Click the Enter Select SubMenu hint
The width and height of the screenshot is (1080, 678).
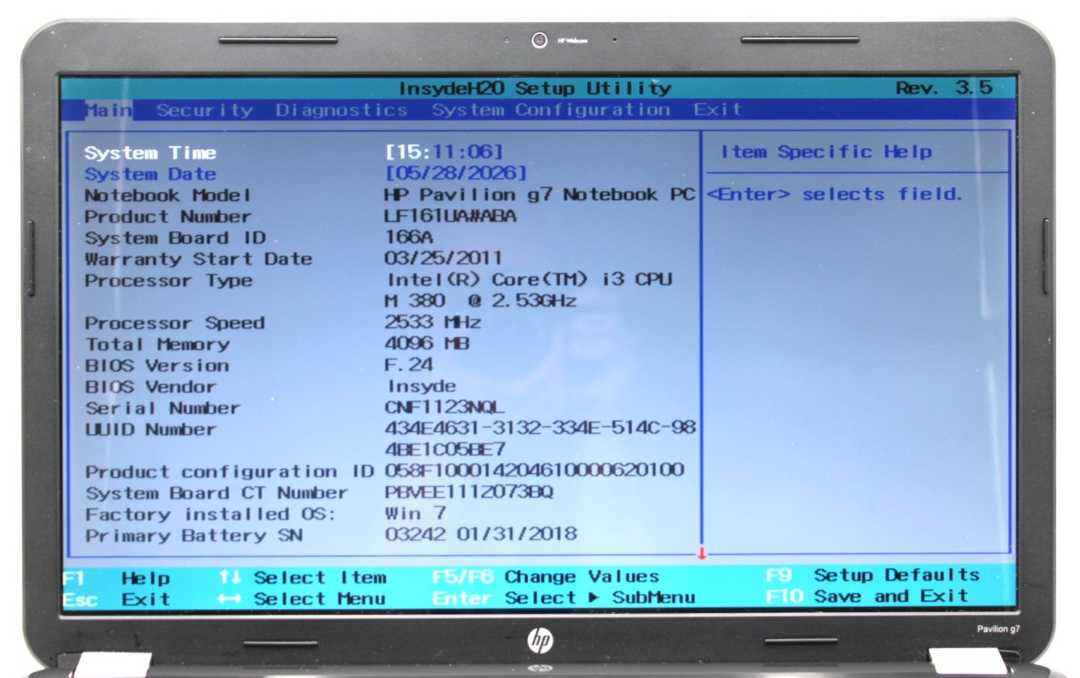click(564, 597)
